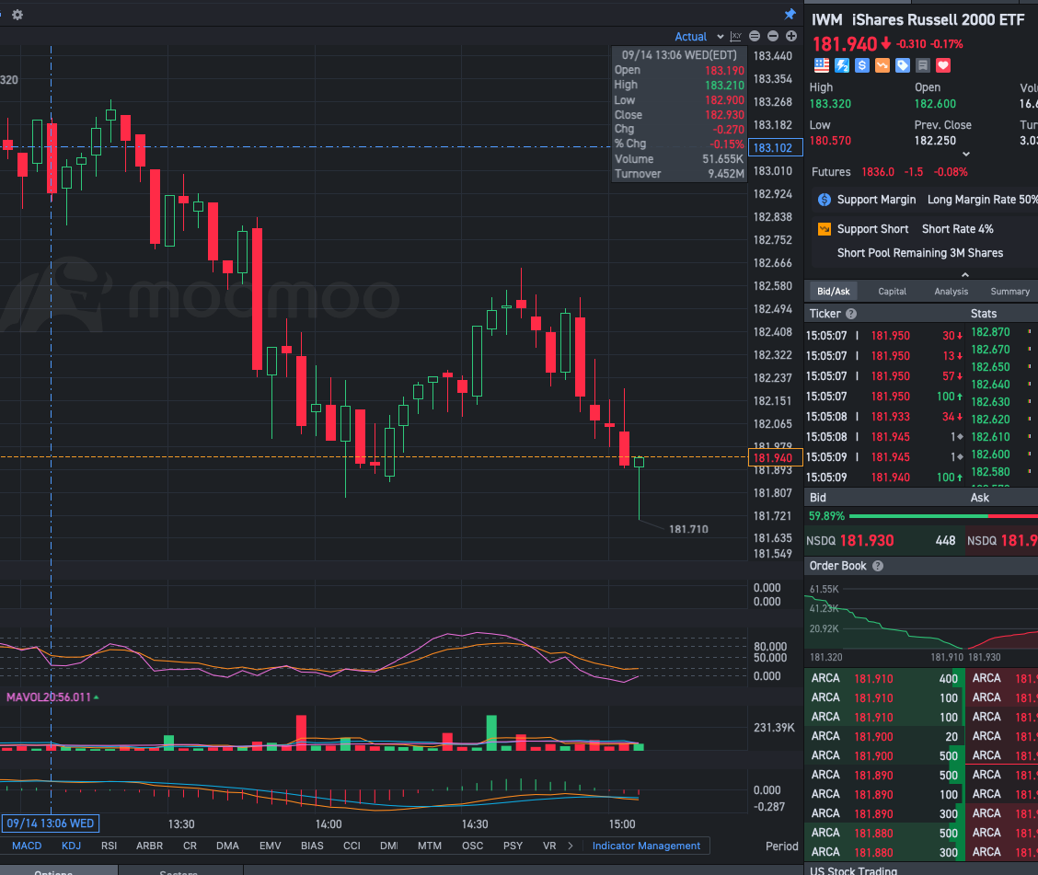
Task: Enable the PSY indicator
Action: click(x=513, y=846)
